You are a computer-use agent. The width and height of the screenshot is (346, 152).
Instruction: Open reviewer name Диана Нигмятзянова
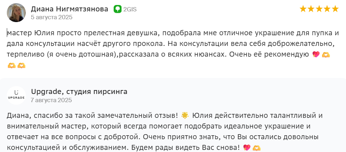(69, 9)
